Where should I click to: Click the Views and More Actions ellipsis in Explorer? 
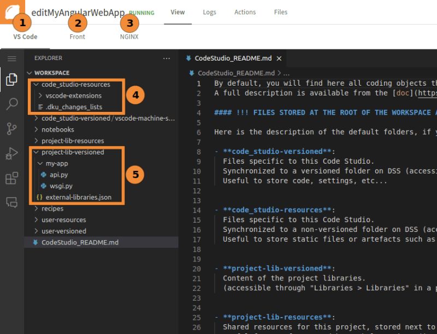(167, 58)
